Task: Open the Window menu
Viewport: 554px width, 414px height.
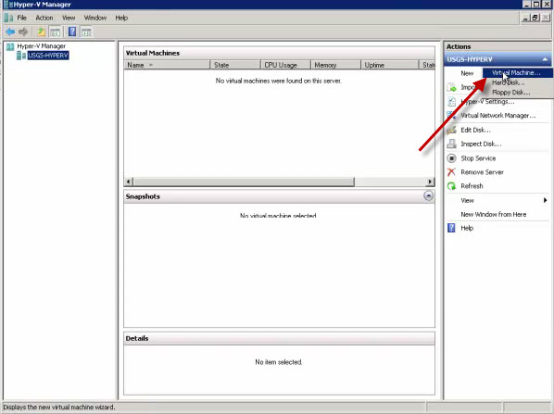Action: (95, 18)
